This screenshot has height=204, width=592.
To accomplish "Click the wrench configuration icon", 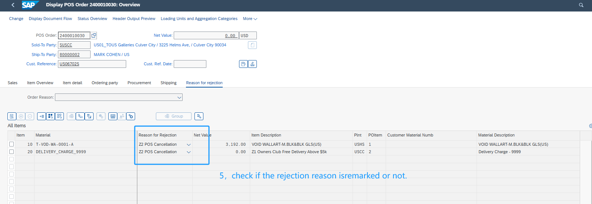I will (x=199, y=116).
